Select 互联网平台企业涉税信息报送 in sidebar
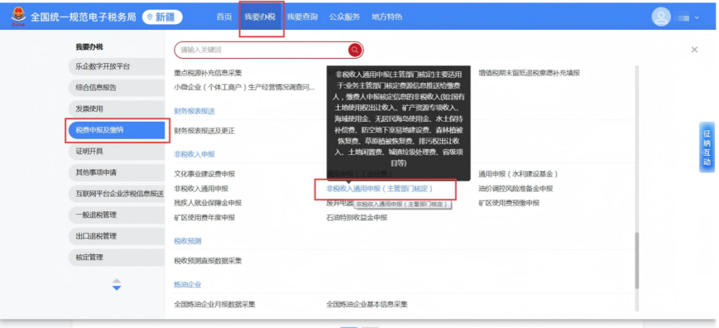 (x=117, y=194)
